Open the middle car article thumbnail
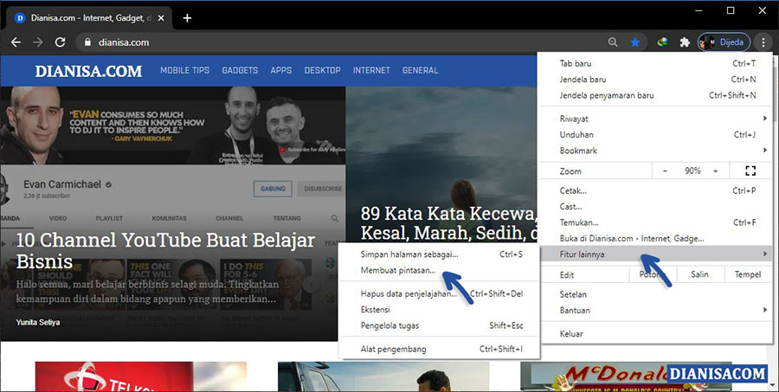Screen dimensions: 779x392 [x=383, y=376]
